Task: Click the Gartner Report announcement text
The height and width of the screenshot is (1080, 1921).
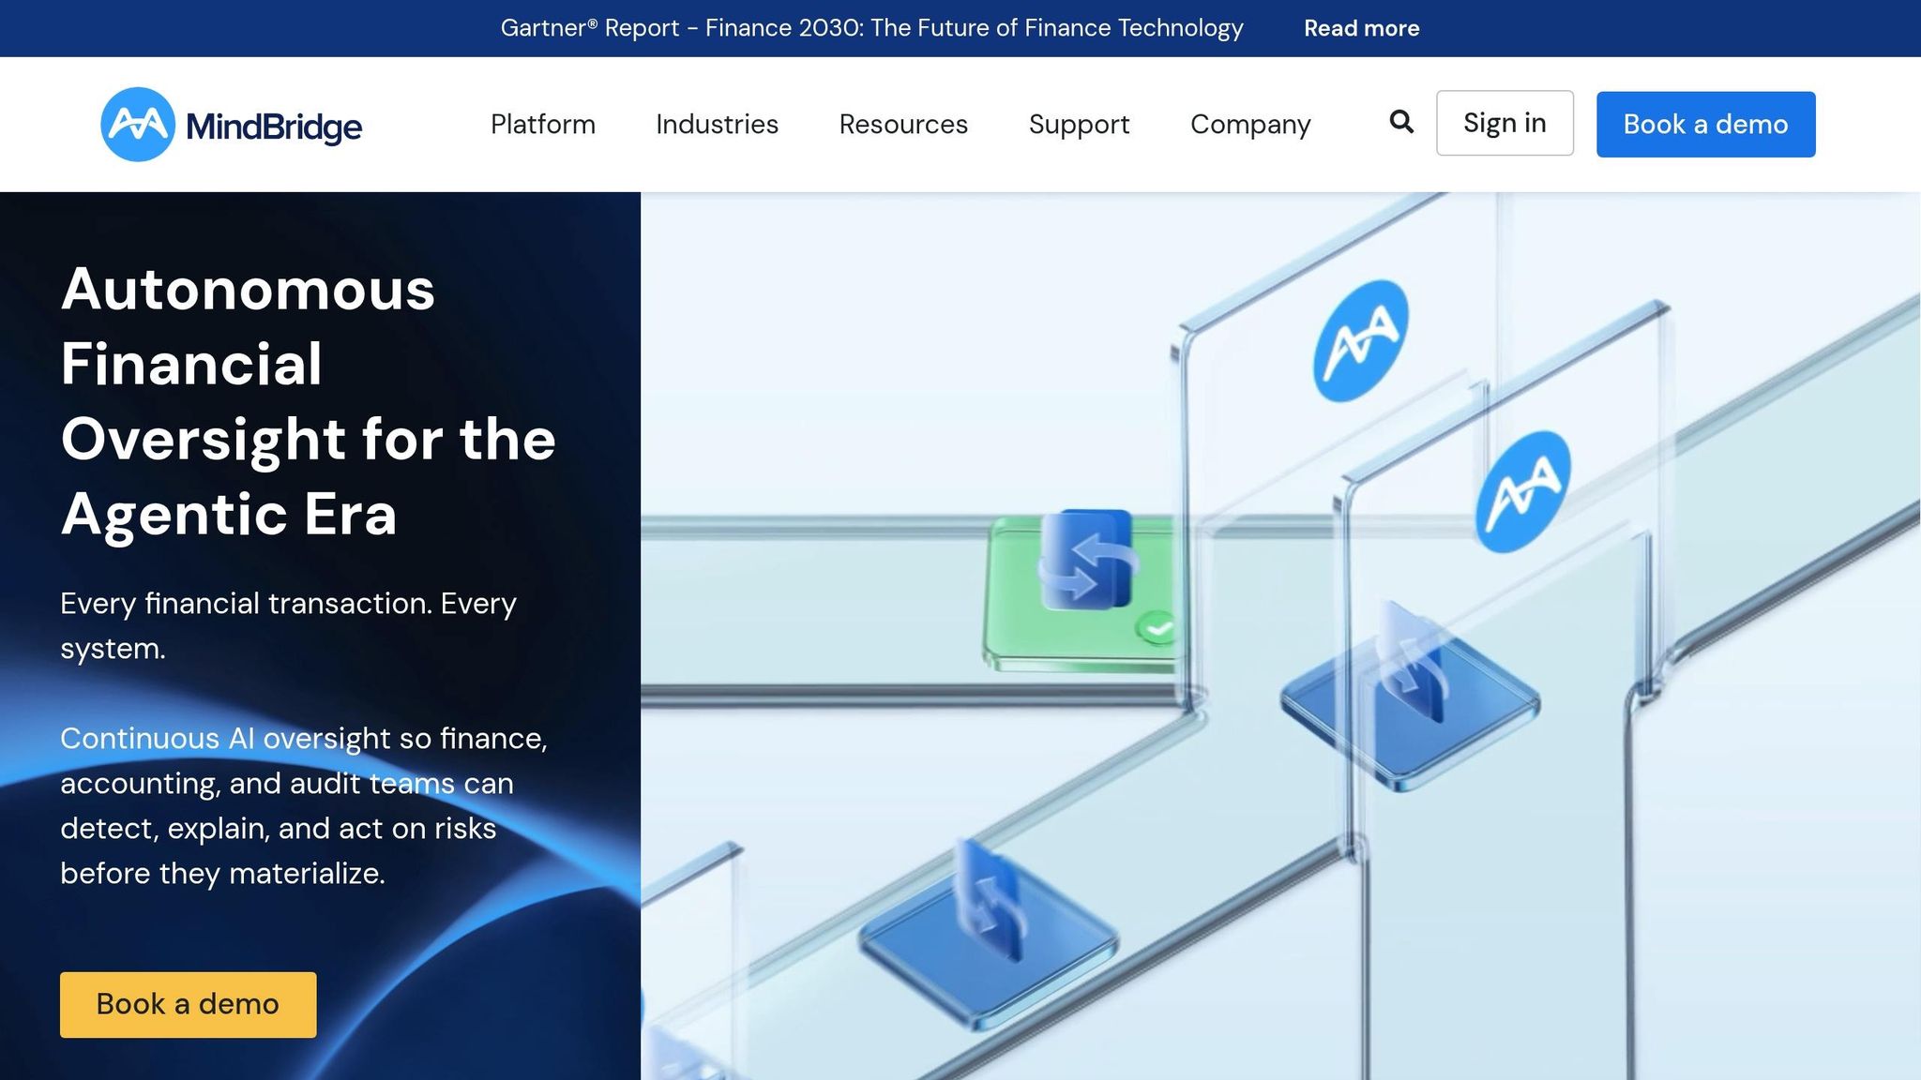Action: click(x=871, y=28)
